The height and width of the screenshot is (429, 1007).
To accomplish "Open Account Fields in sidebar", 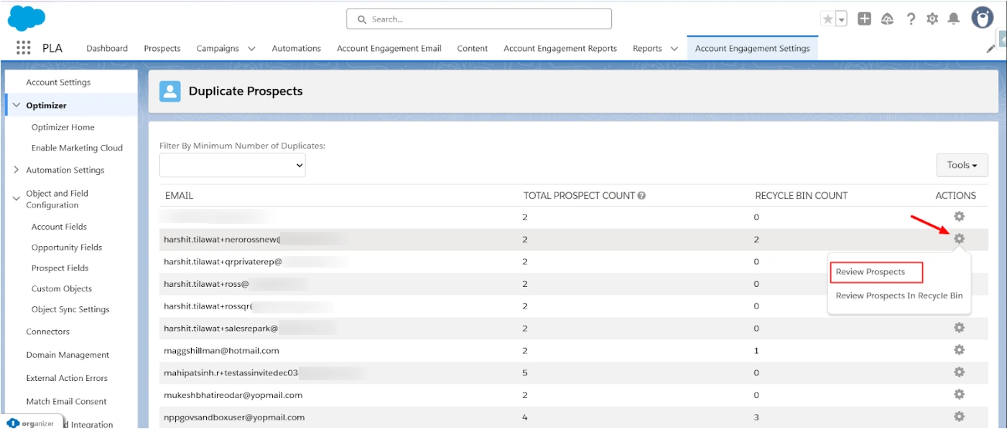I will pos(59,227).
